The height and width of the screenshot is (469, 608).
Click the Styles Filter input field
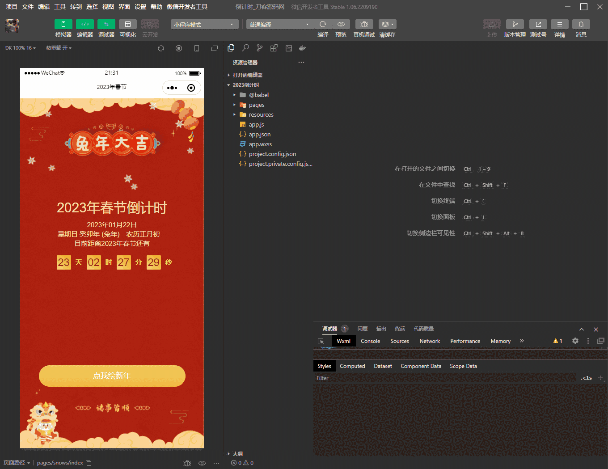point(443,378)
